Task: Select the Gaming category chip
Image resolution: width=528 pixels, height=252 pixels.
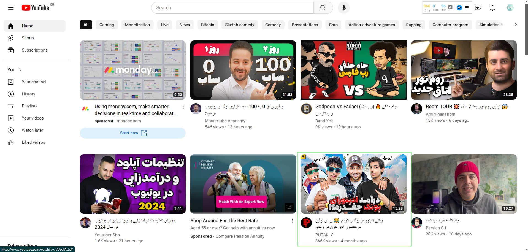Action: coord(107,25)
